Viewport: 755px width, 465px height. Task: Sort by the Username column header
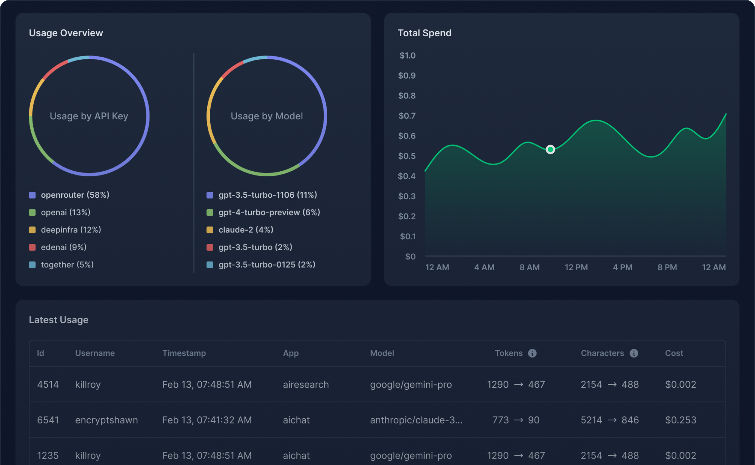coord(95,353)
